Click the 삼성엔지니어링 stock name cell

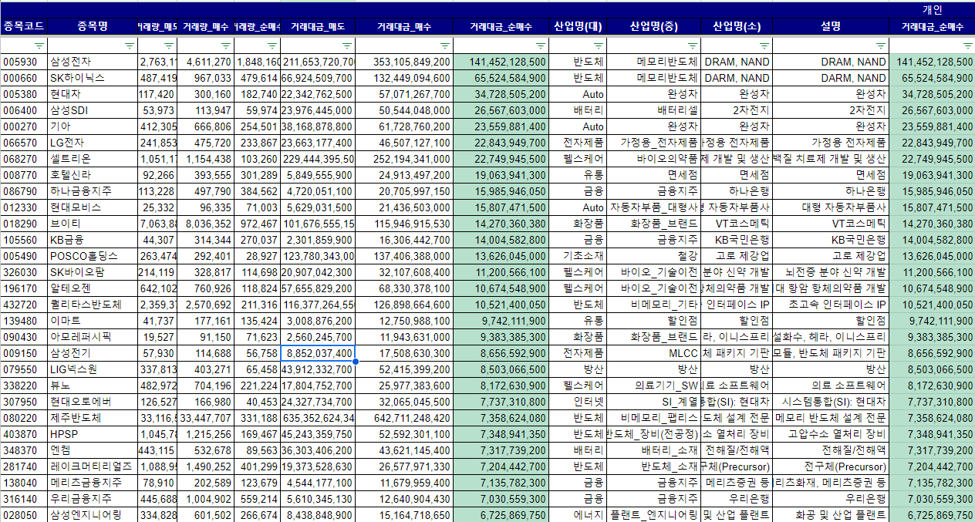pyautogui.click(x=93, y=515)
